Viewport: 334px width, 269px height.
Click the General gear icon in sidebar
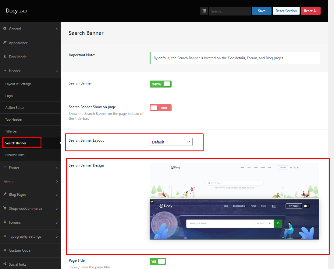[5, 29]
